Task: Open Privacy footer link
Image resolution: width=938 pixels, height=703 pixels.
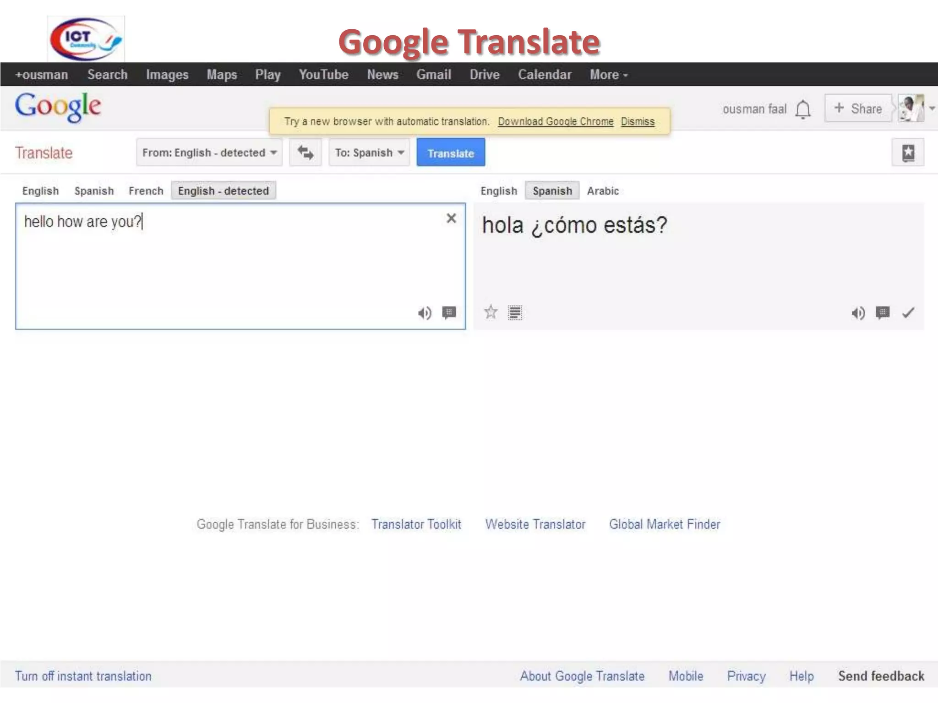Action: click(x=747, y=676)
